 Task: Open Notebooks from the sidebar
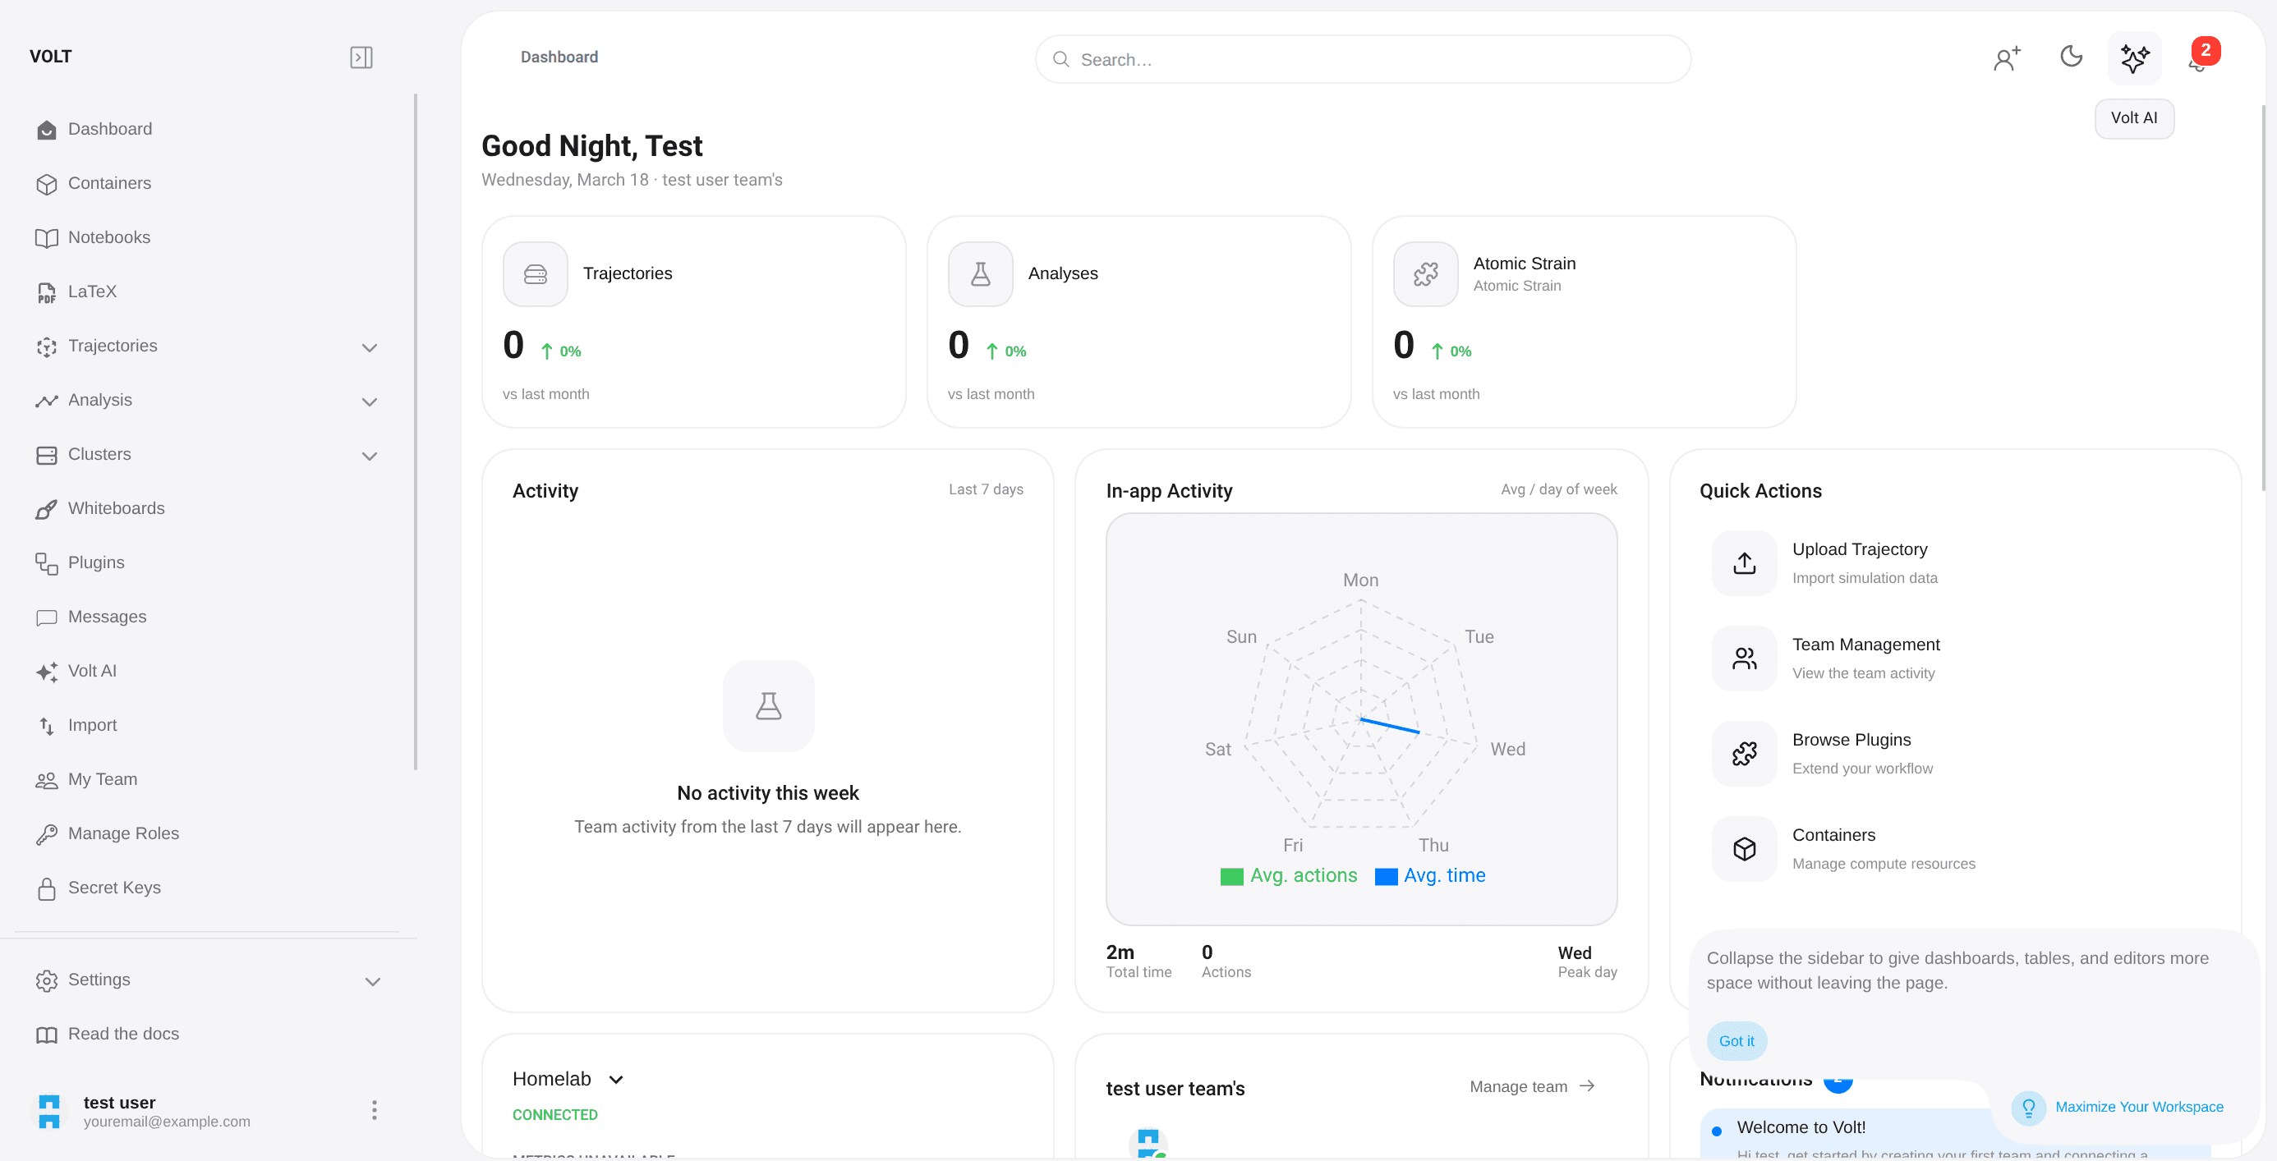coord(208,237)
